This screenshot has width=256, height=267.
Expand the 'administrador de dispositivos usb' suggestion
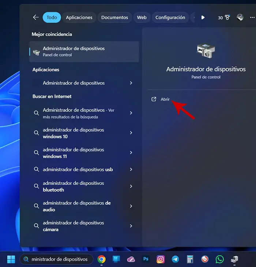coord(131,170)
